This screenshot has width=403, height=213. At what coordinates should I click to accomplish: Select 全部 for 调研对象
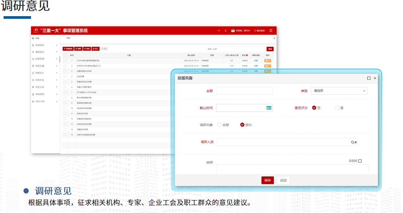[219, 125]
